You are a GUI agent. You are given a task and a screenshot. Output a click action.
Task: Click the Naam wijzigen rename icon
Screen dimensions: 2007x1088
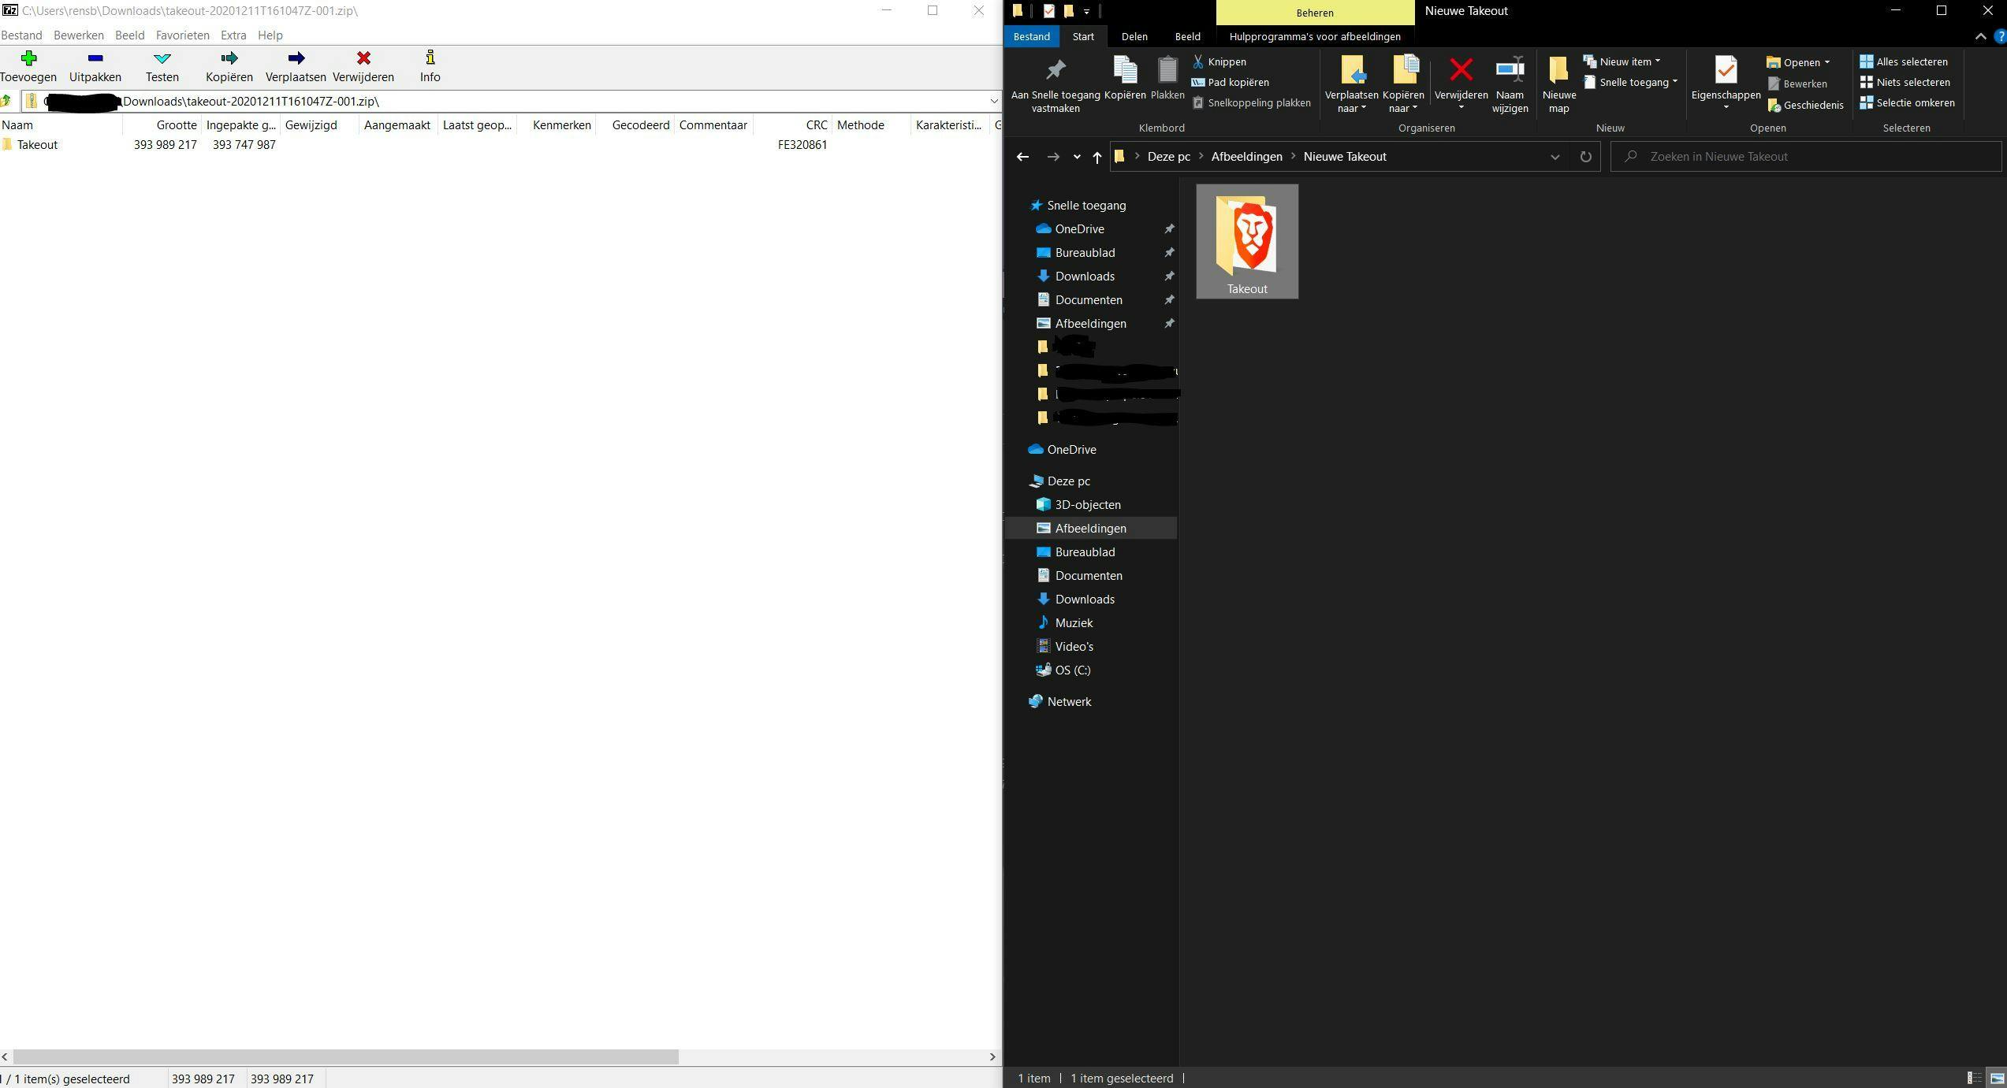pos(1510,71)
